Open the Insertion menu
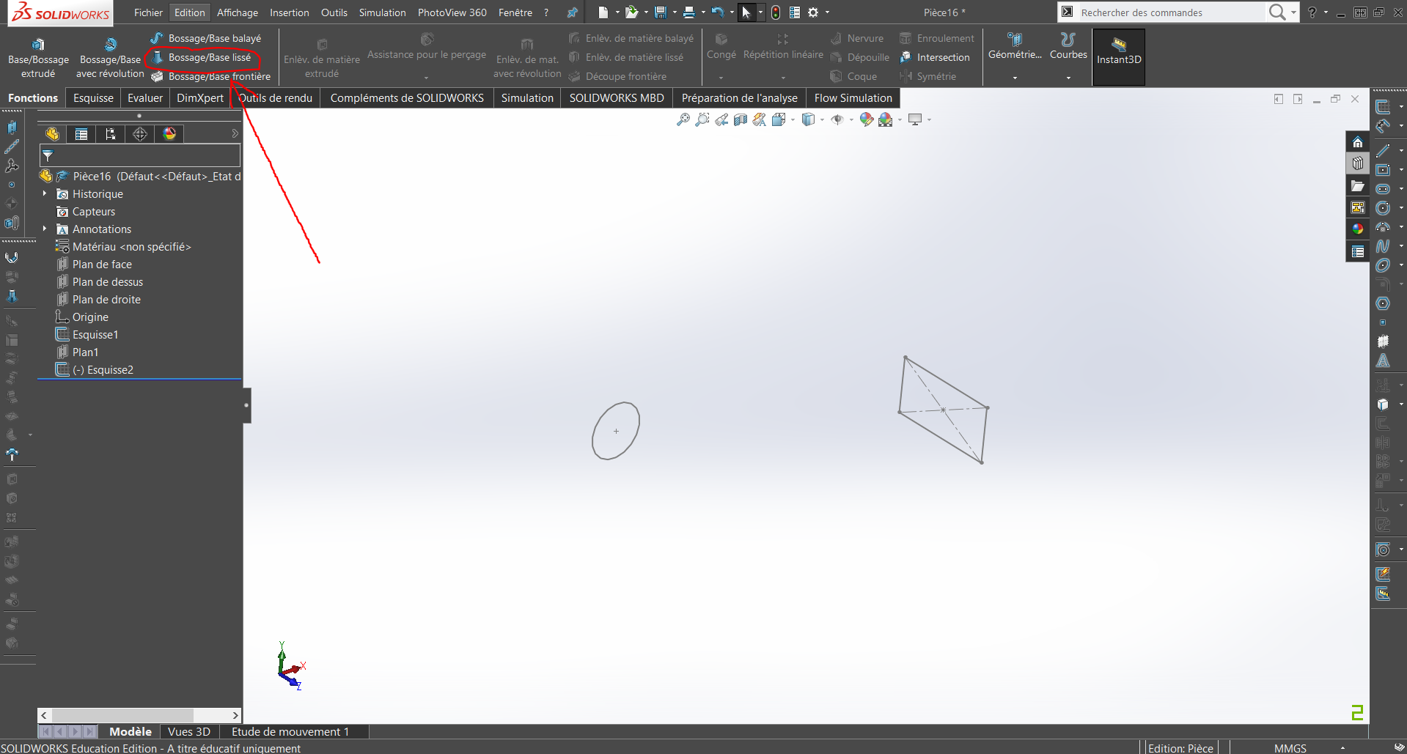This screenshot has width=1407, height=754. click(289, 12)
